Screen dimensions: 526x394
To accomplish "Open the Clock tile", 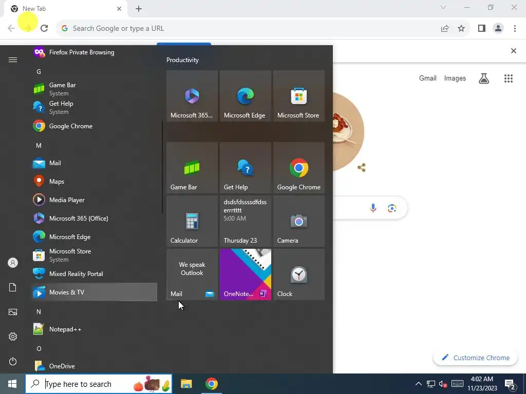I will click(298, 274).
